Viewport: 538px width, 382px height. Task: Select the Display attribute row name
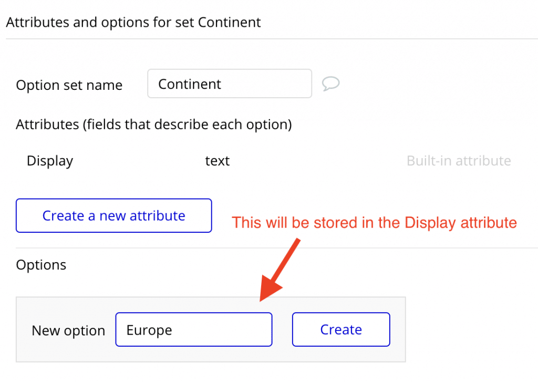50,161
